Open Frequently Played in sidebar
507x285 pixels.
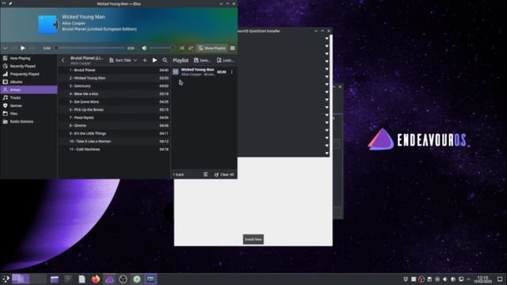[x=29, y=74]
